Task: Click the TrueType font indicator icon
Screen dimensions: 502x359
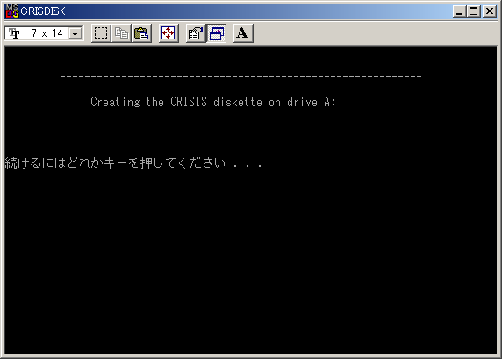Action: coord(14,33)
